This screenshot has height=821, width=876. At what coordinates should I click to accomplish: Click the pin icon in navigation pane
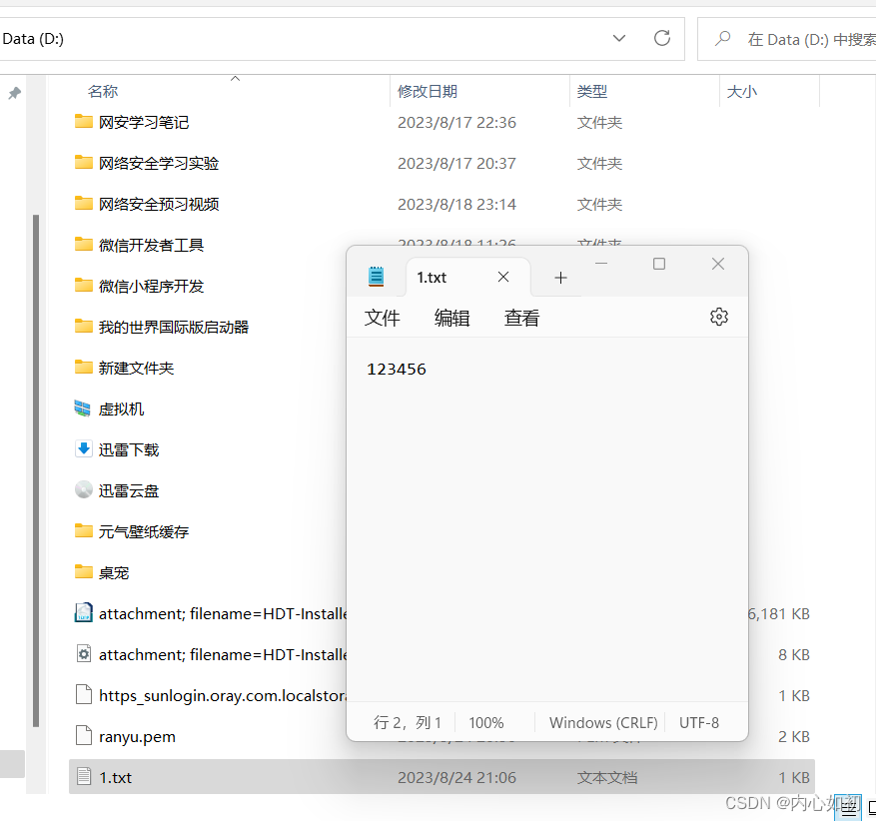pyautogui.click(x=15, y=93)
